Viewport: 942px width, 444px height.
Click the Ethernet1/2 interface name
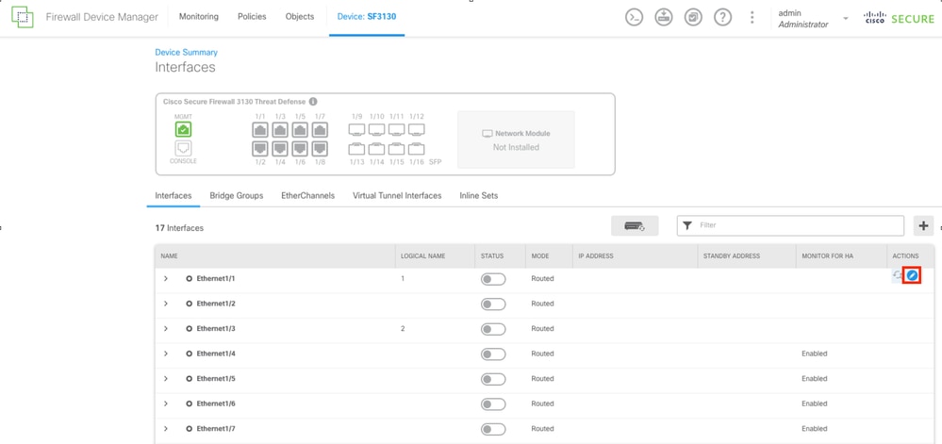216,304
